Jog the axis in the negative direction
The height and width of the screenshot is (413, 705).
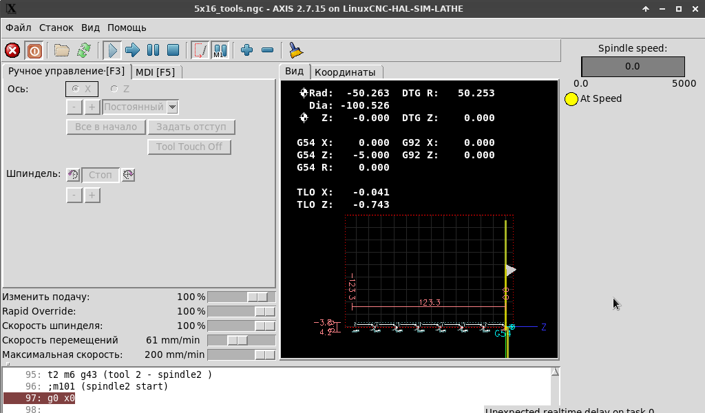pos(74,107)
